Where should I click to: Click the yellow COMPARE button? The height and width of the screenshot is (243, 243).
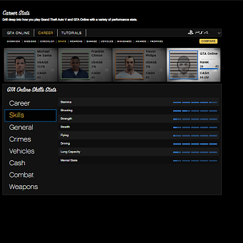click(x=208, y=41)
